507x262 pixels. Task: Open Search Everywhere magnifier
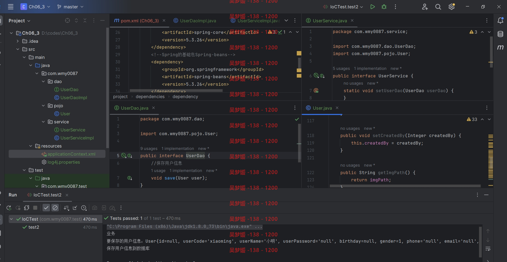click(438, 7)
